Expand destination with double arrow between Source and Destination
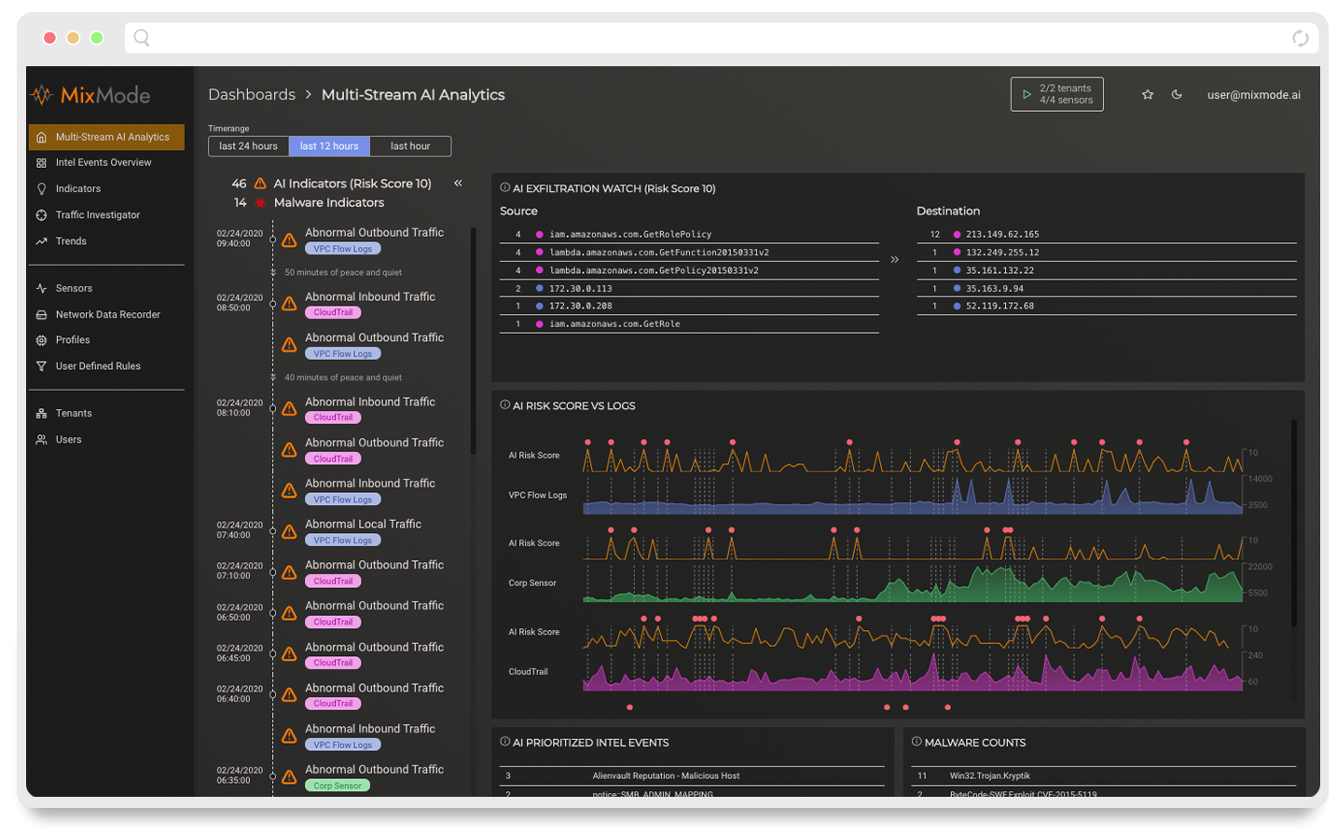 894,259
